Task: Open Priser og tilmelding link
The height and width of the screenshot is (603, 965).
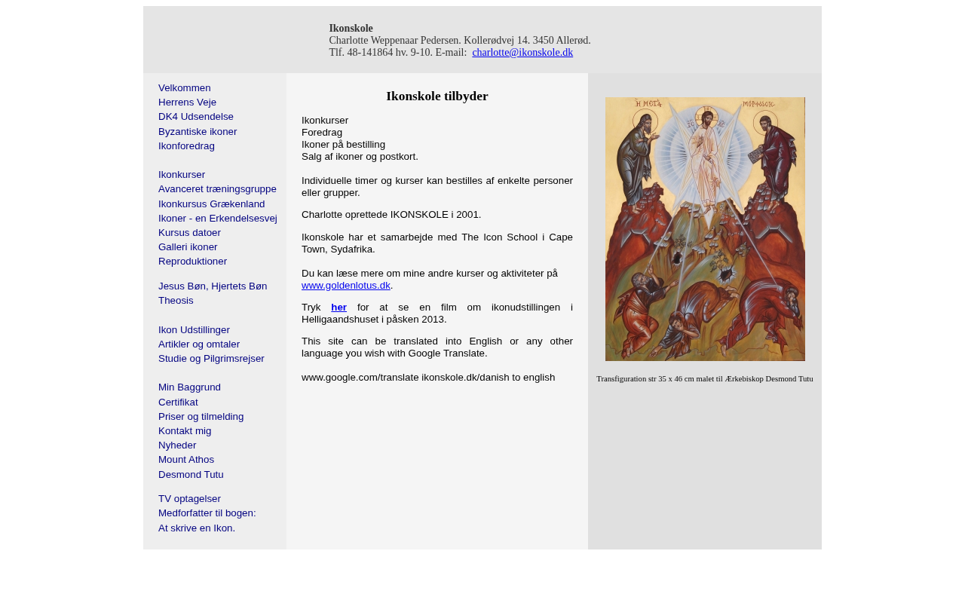Action: point(201,417)
